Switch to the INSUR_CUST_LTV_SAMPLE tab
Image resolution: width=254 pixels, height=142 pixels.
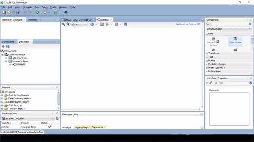pos(78,20)
